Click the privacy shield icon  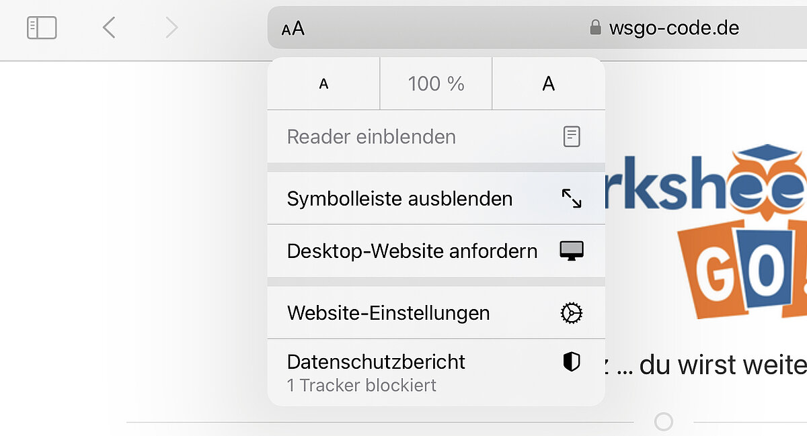tap(572, 362)
